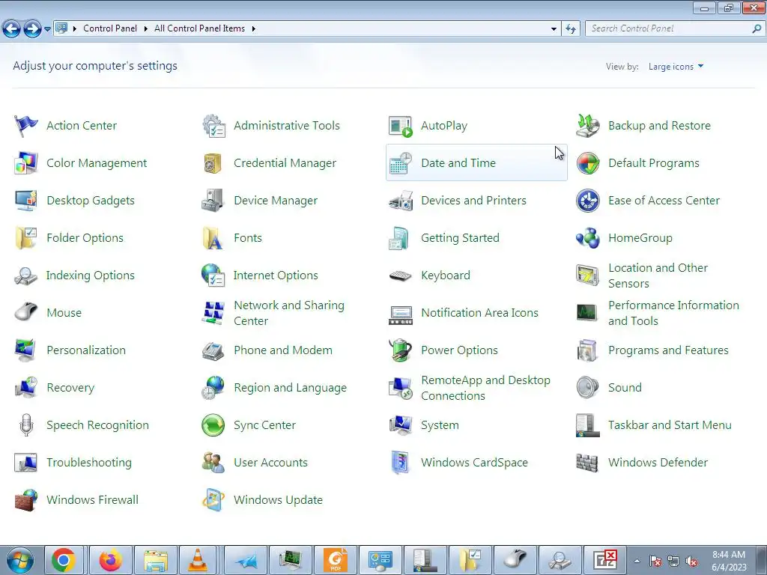767x575 pixels.
Task: Open the Windows Update icon
Action: point(213,500)
